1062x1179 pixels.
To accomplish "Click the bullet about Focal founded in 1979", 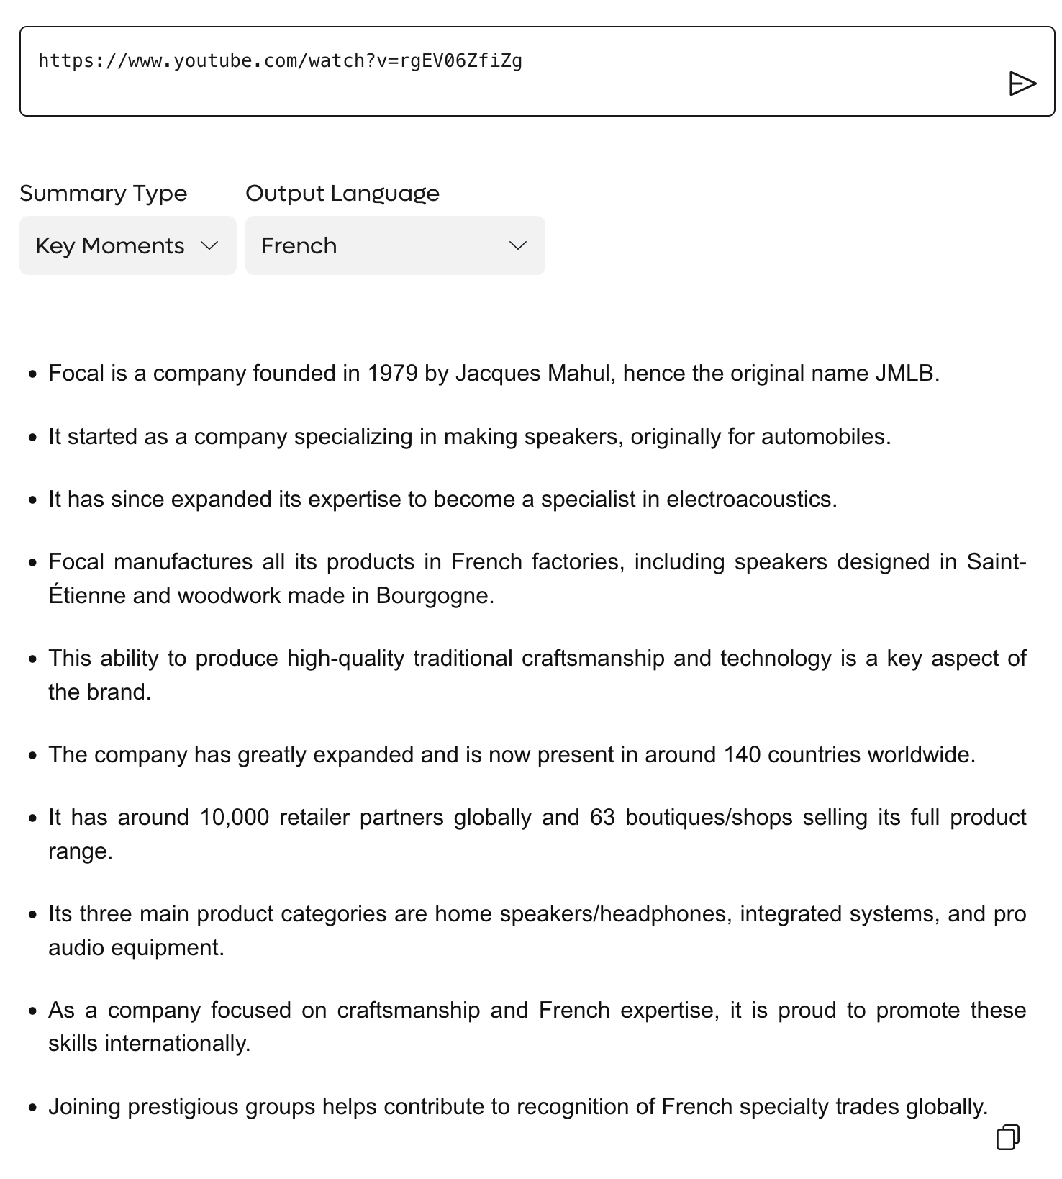I will point(494,374).
